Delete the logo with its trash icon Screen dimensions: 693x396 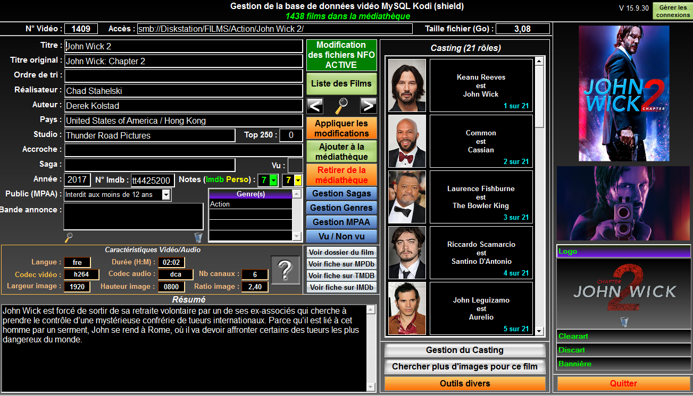[624, 322]
